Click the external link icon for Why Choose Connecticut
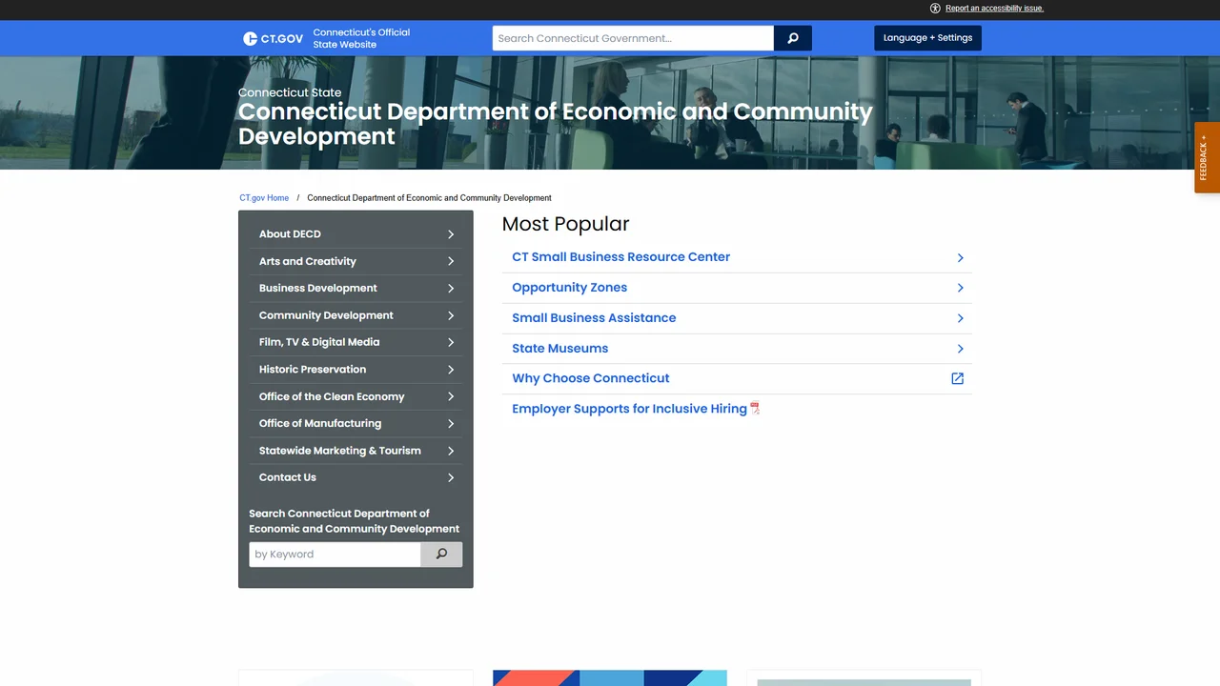Image resolution: width=1220 pixels, height=686 pixels. [x=958, y=378]
